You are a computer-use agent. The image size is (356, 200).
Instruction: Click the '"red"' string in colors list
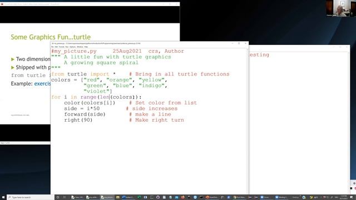pos(91,80)
